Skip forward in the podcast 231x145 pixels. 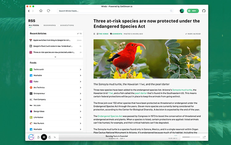[50, 137]
